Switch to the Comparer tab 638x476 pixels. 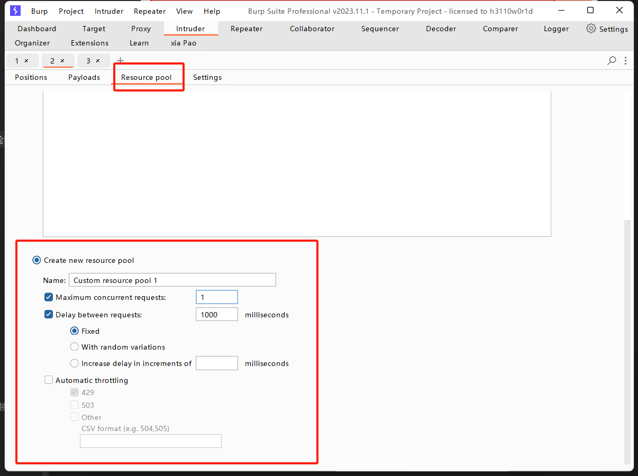[x=500, y=29]
